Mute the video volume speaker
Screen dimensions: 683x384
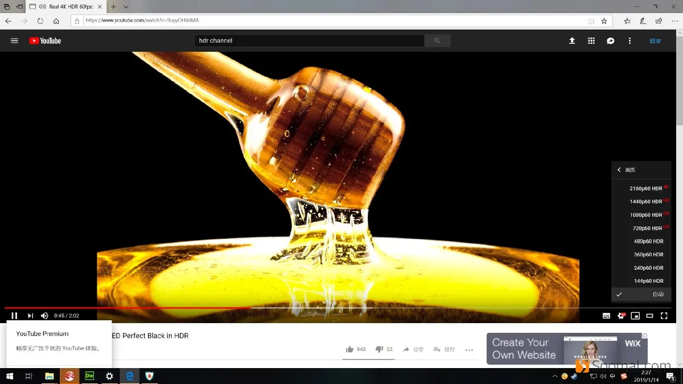[x=44, y=316]
